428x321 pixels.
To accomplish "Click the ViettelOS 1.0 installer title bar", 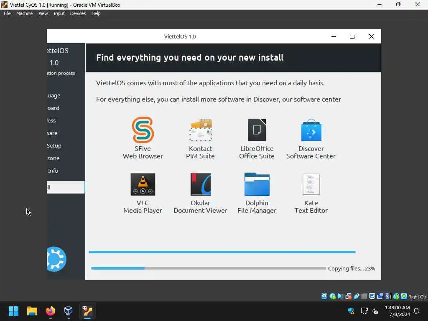I will [180, 36].
